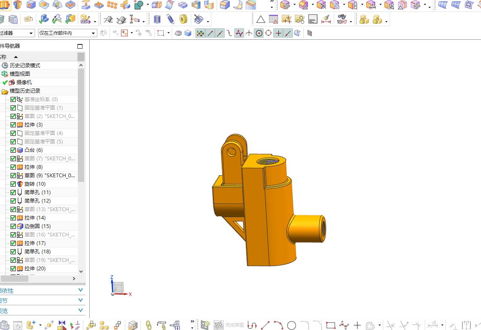Expand the 预览 panel chevron
Screen dimensions: 481x330
tap(80, 311)
